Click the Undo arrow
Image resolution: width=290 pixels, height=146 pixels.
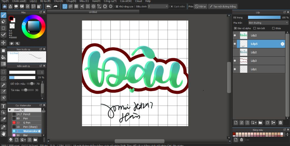tap(48, 6)
